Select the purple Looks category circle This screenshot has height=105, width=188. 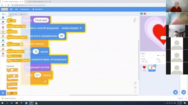click(3, 22)
